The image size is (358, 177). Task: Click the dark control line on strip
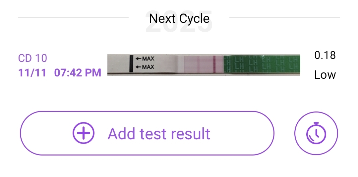tap(214, 64)
